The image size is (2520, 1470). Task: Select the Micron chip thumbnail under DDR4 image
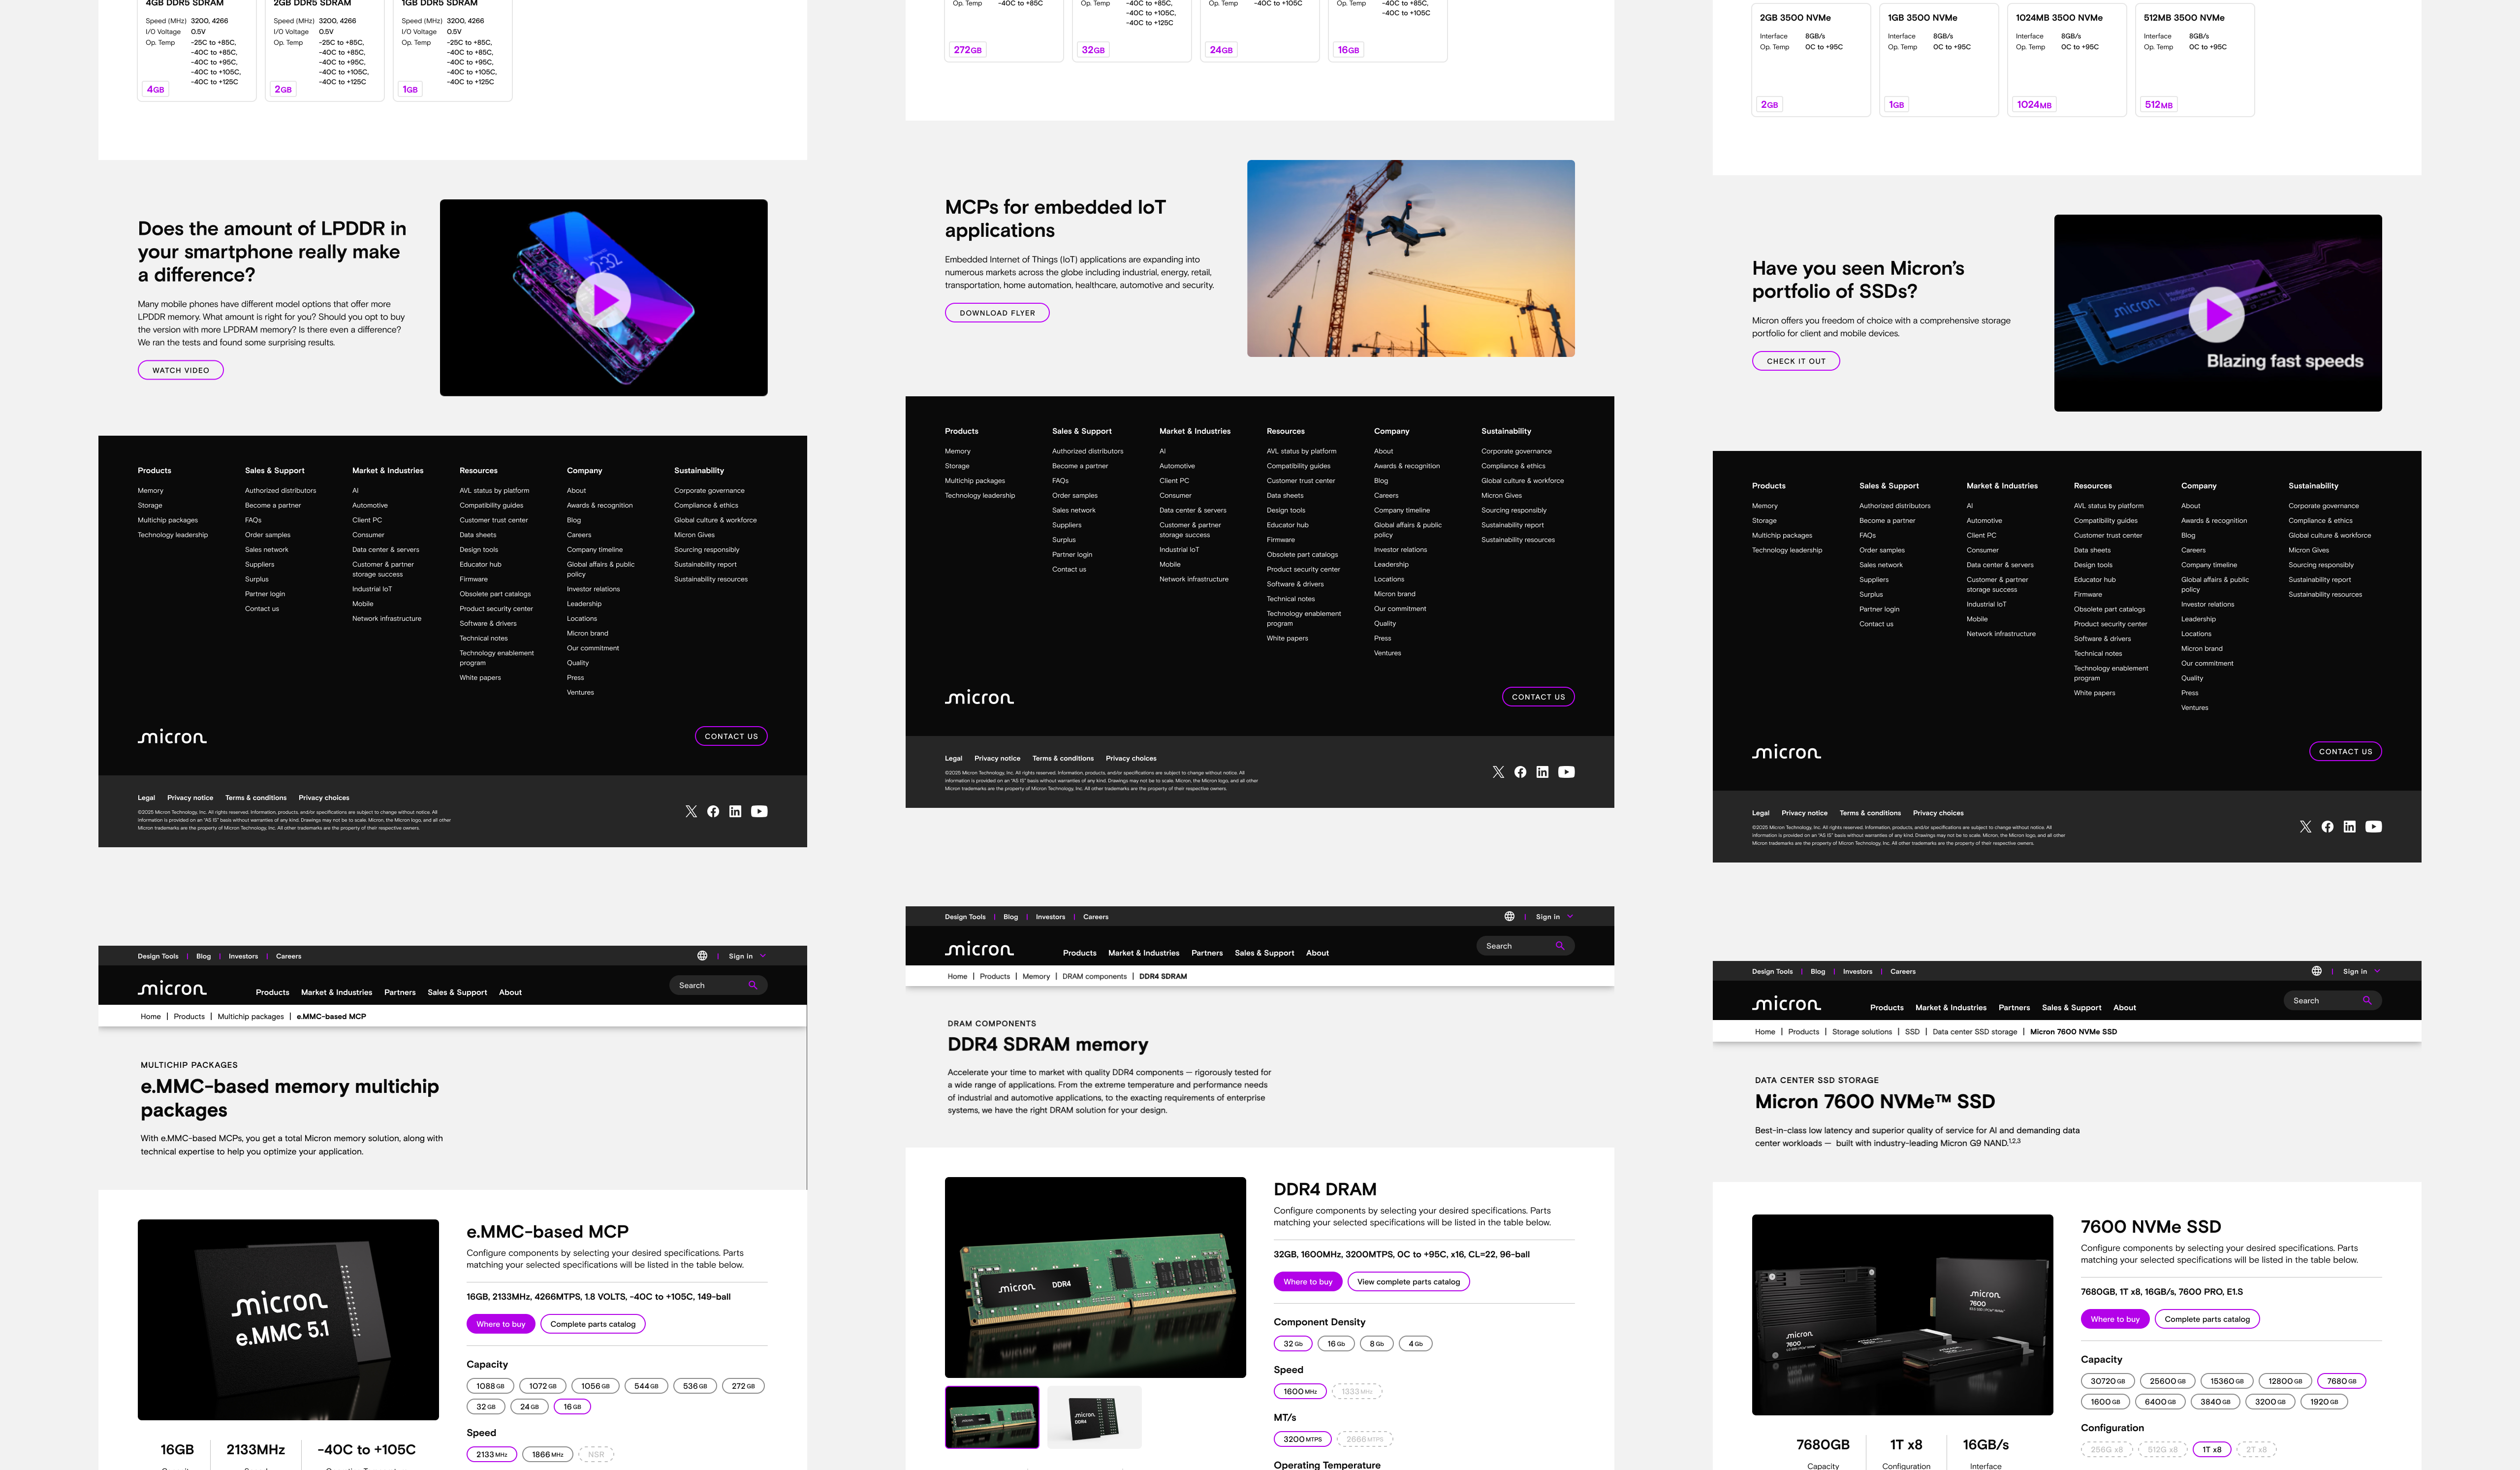[1094, 1417]
